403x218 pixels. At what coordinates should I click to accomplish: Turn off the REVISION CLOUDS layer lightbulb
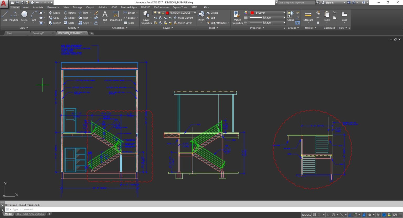click(155, 13)
